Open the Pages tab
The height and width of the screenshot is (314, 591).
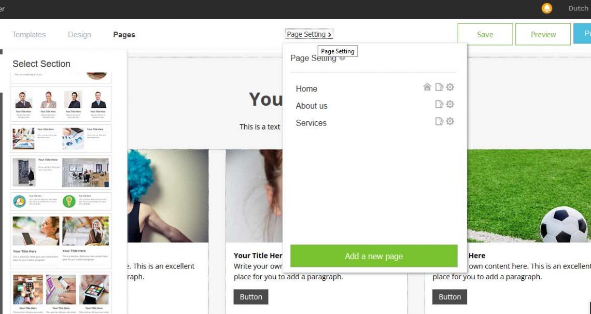point(124,35)
